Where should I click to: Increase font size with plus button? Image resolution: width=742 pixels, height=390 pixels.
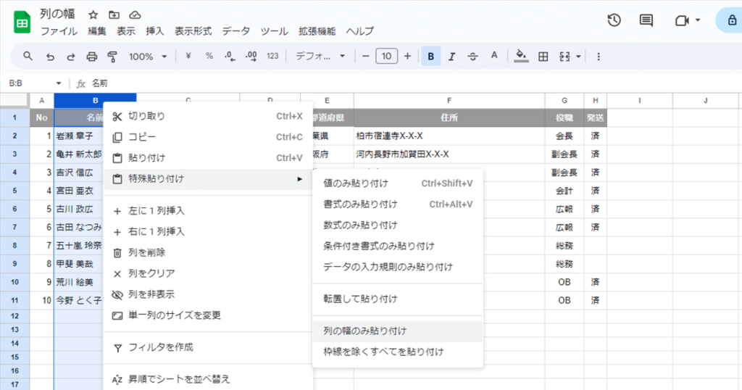(x=407, y=57)
